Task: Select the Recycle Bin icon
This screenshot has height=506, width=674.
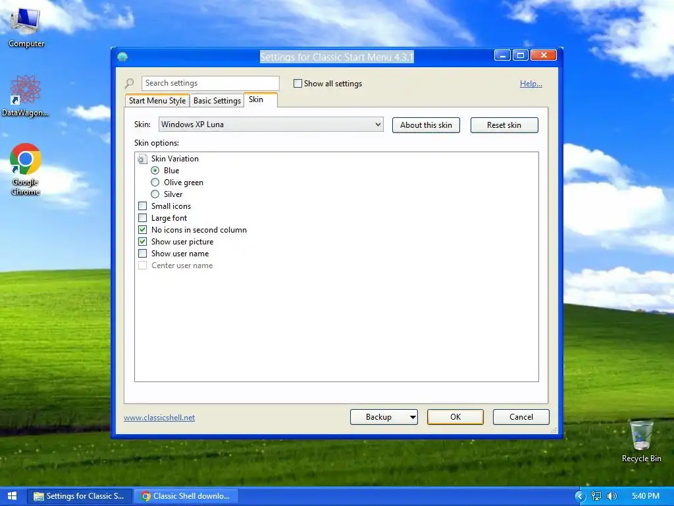Action: coord(641,441)
